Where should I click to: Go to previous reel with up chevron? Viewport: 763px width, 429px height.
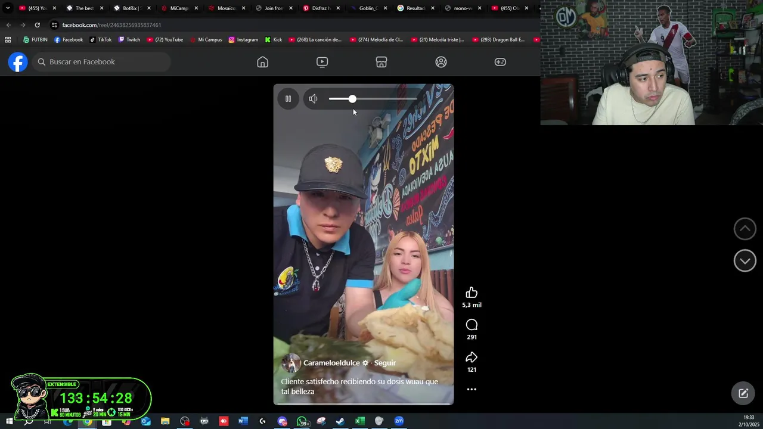tap(745, 229)
